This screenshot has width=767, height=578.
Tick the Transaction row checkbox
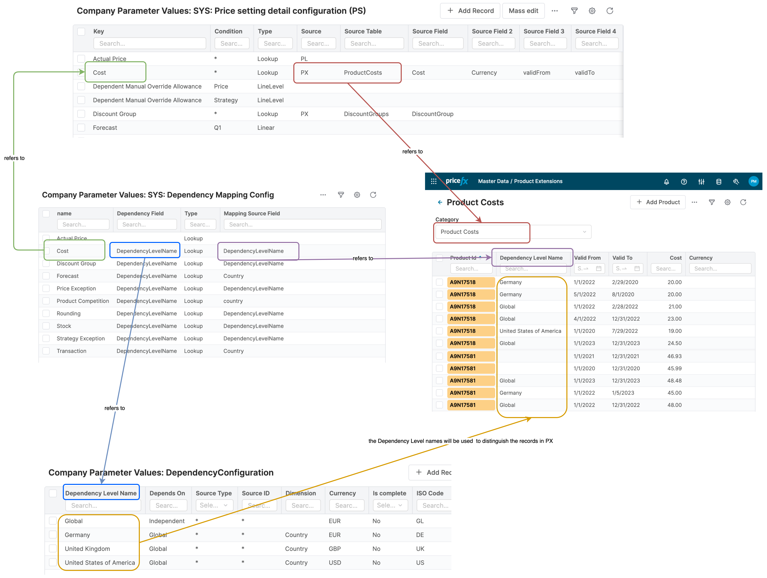(x=46, y=351)
